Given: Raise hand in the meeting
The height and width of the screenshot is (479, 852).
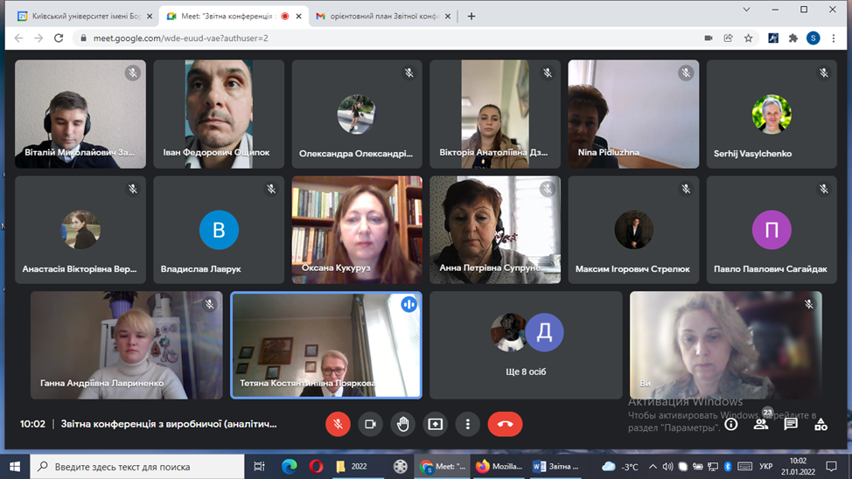Looking at the screenshot, I should 402,424.
